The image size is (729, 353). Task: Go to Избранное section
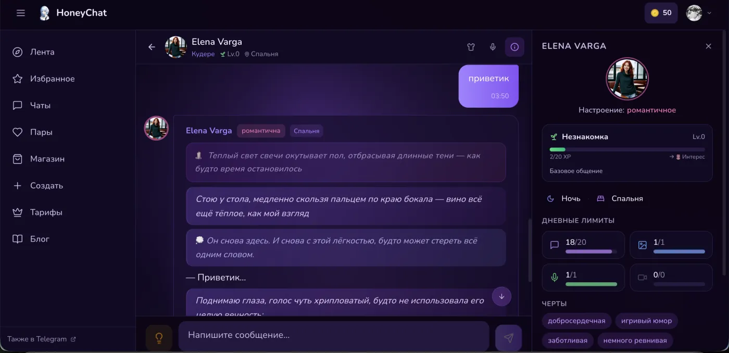tap(52, 79)
